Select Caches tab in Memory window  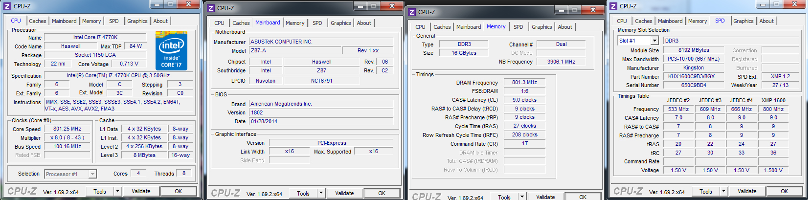pyautogui.click(x=442, y=27)
